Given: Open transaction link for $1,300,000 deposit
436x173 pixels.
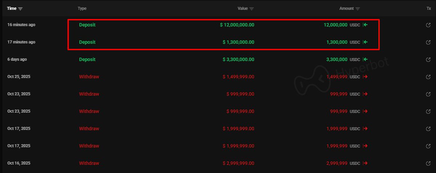Looking at the screenshot, I should (428, 42).
